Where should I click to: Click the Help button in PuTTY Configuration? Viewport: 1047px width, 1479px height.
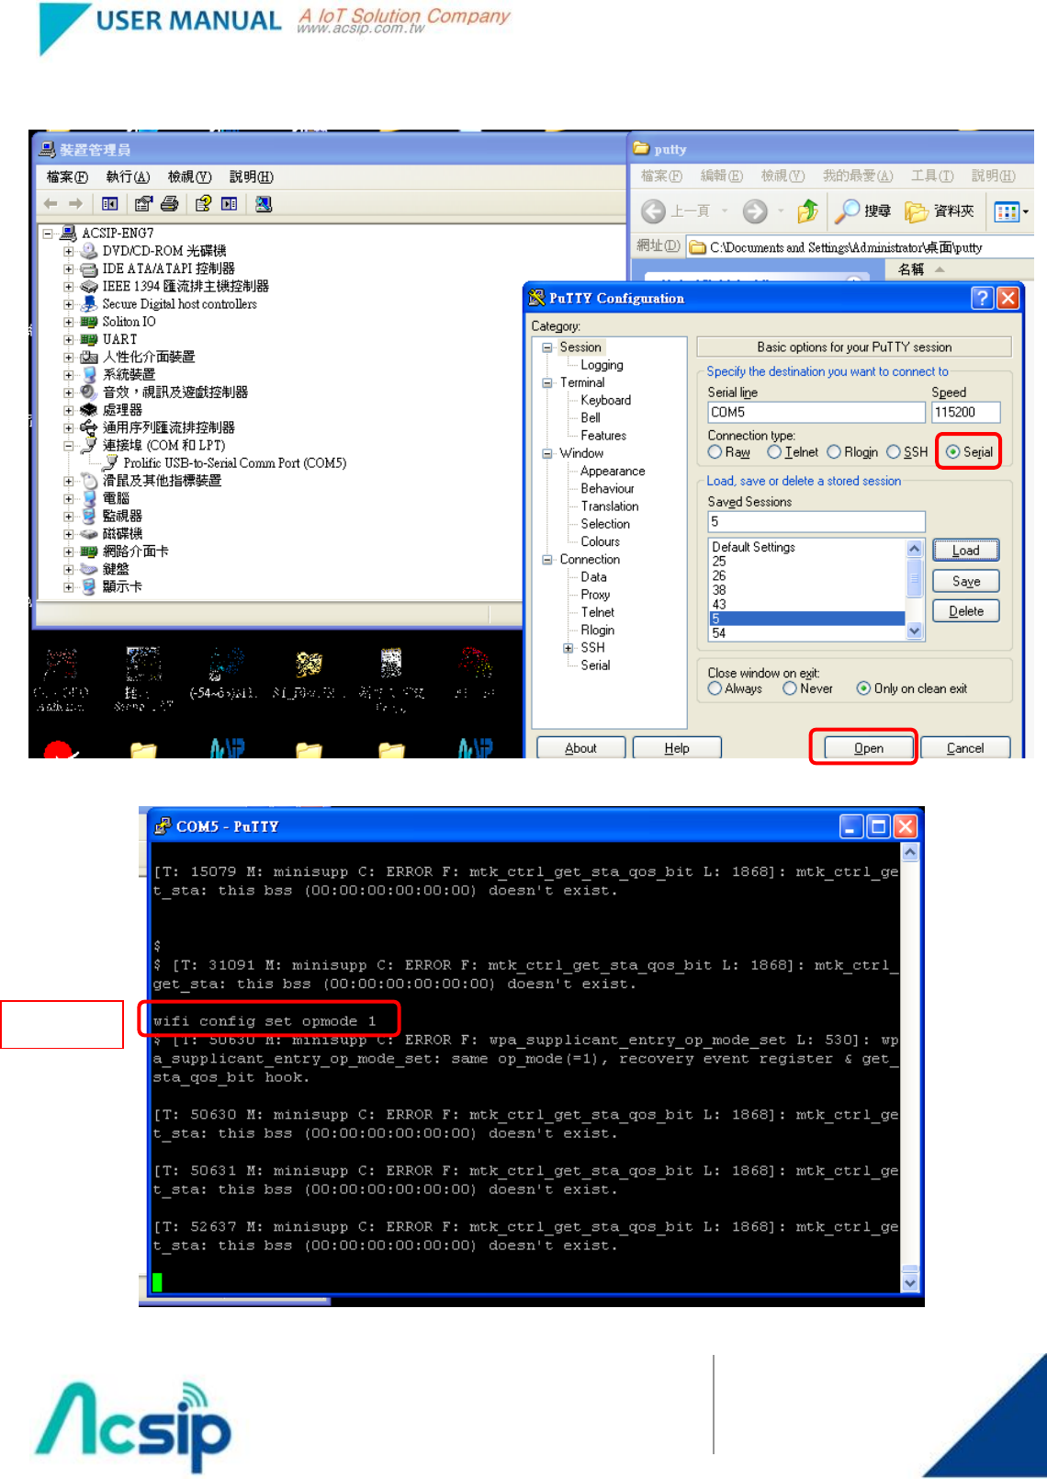pyautogui.click(x=677, y=748)
